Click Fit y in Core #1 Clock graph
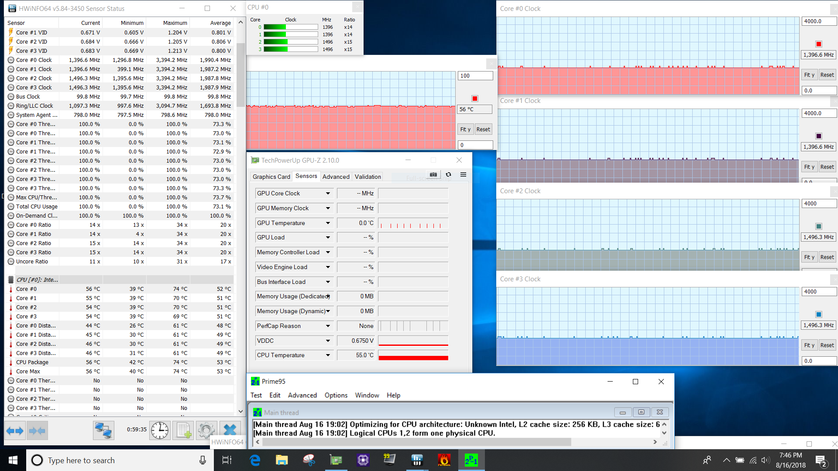Image resolution: width=838 pixels, height=471 pixels. (x=809, y=167)
